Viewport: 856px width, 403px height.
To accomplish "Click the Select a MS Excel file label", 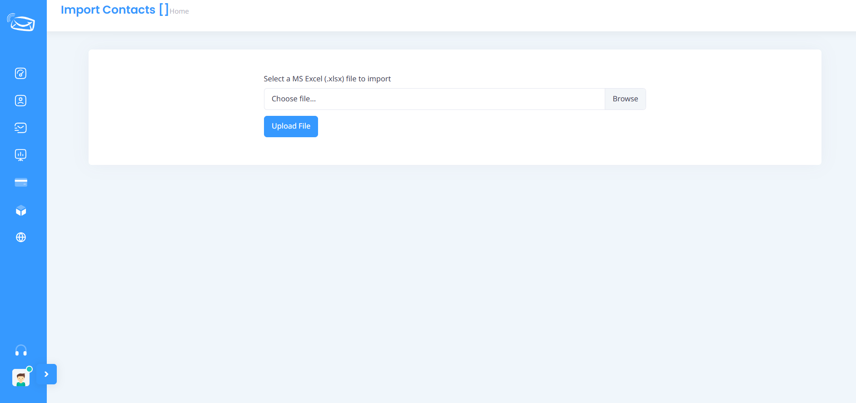I will click(x=327, y=79).
